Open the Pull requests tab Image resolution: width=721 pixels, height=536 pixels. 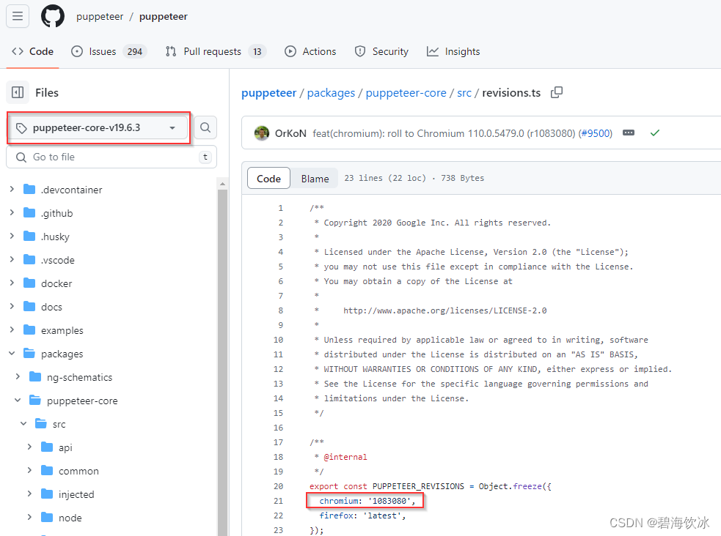tap(216, 51)
